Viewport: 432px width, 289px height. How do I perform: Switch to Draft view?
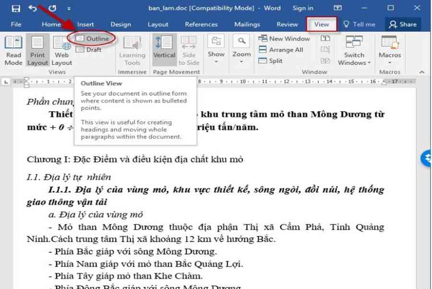(89, 50)
